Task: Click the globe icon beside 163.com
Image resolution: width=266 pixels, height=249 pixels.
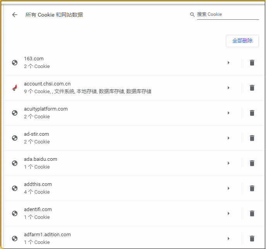Action: (x=15, y=63)
